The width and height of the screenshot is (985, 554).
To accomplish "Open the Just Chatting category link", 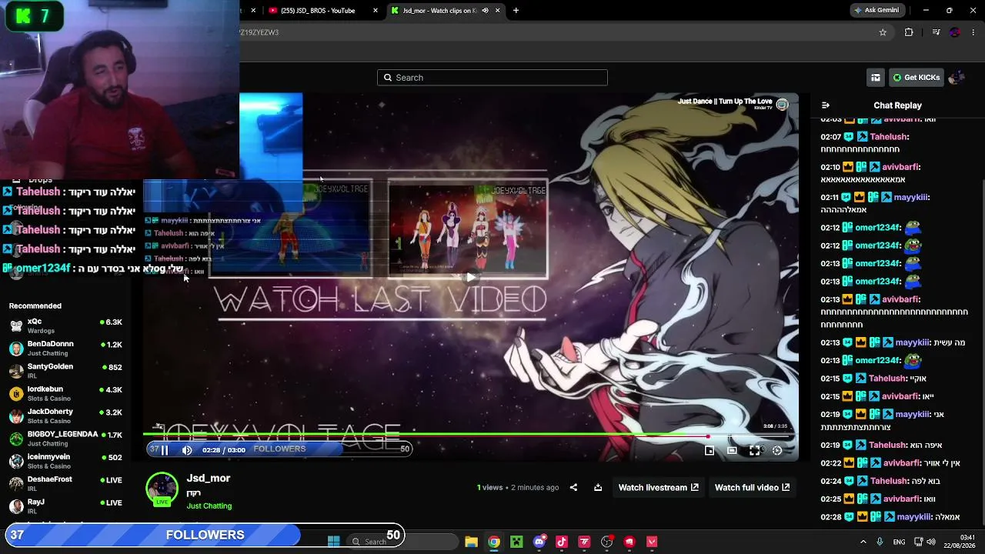I will [x=209, y=506].
